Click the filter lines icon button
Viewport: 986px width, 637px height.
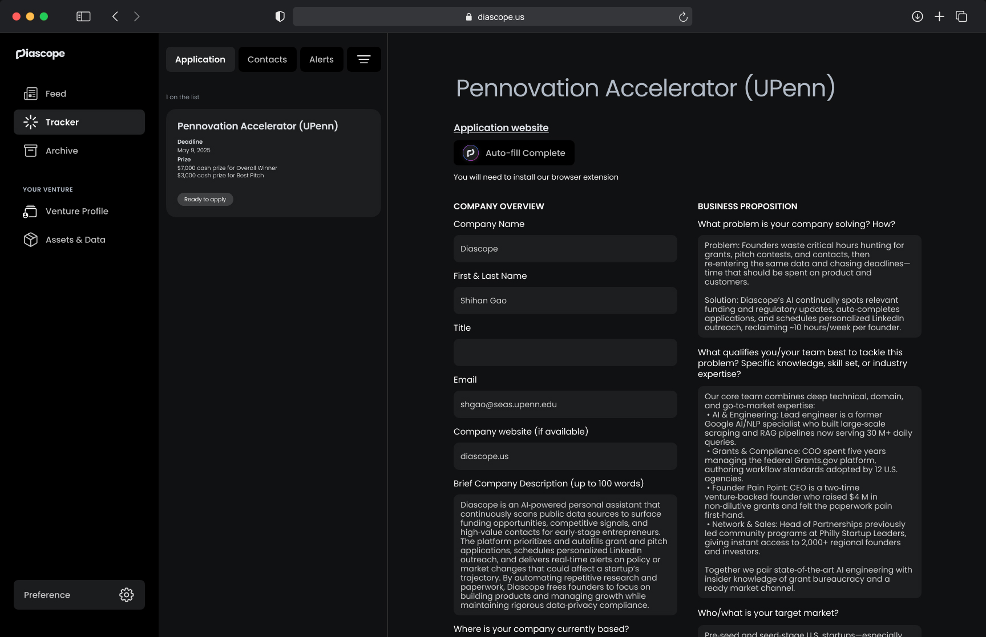364,59
